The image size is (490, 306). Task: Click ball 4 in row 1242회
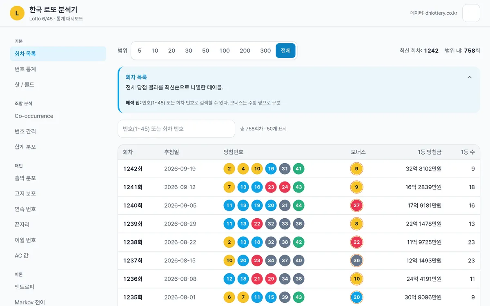[243, 169]
